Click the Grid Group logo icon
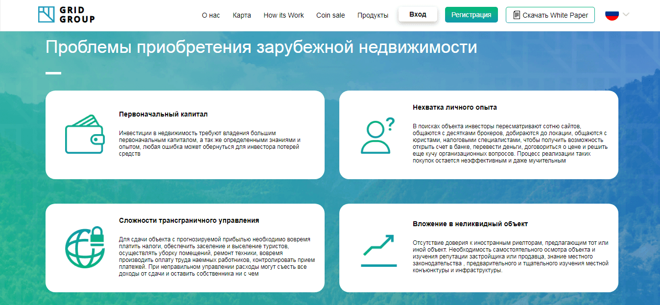 pyautogui.click(x=47, y=15)
